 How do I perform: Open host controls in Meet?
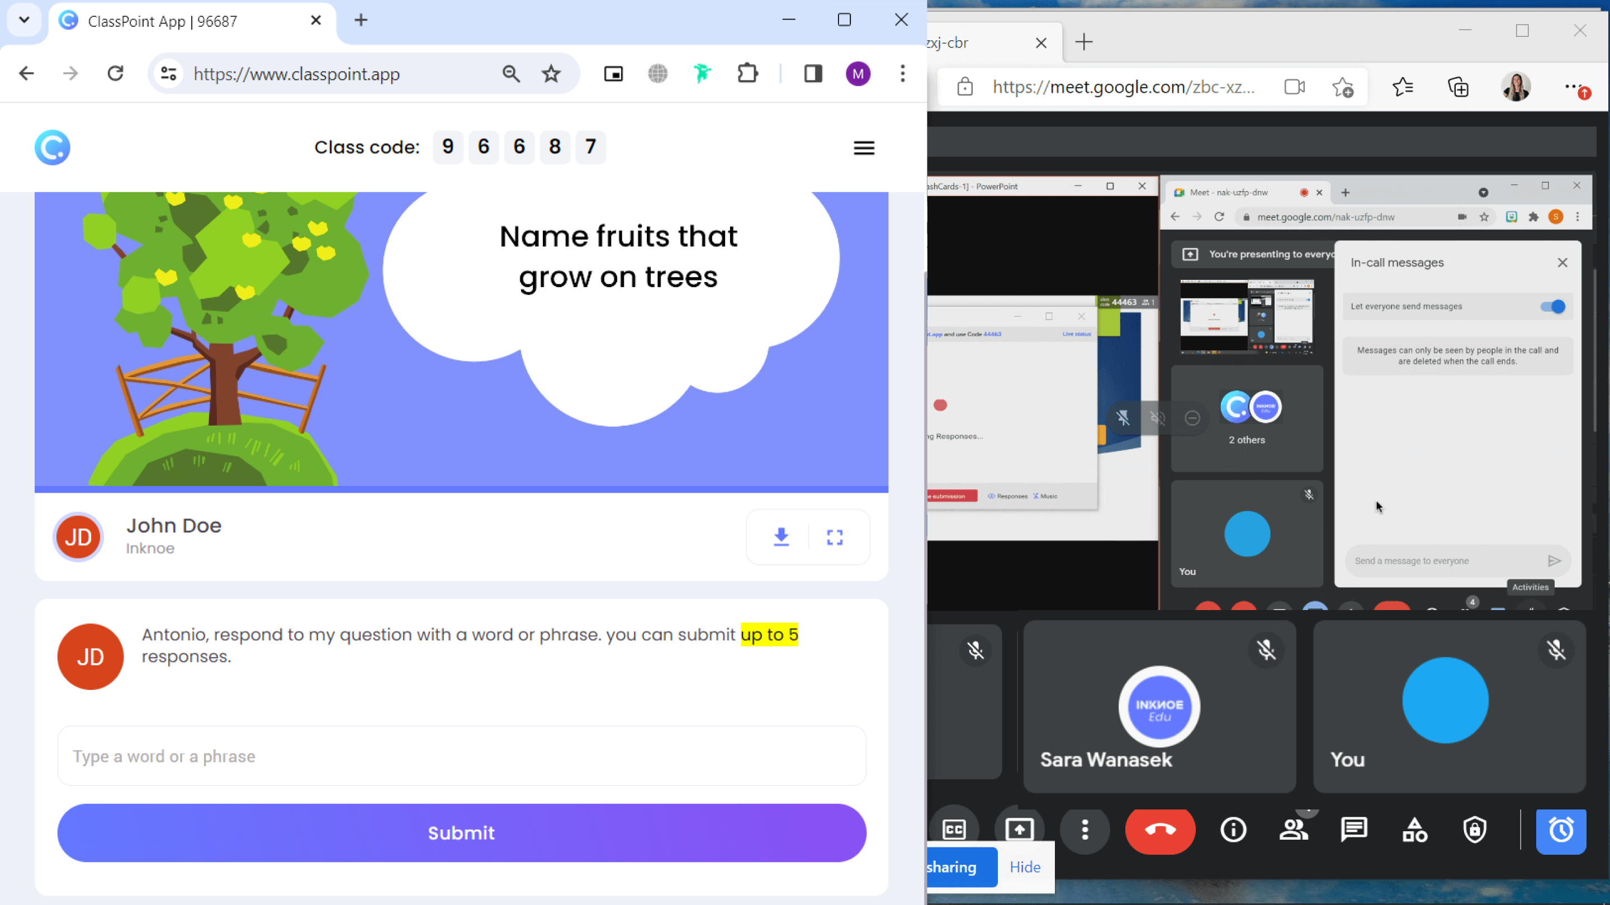click(x=1475, y=831)
